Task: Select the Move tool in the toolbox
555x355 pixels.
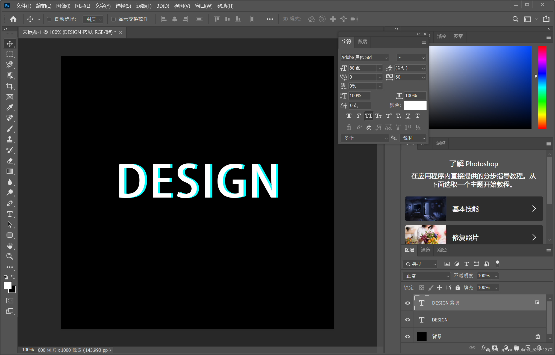Action: (10, 44)
